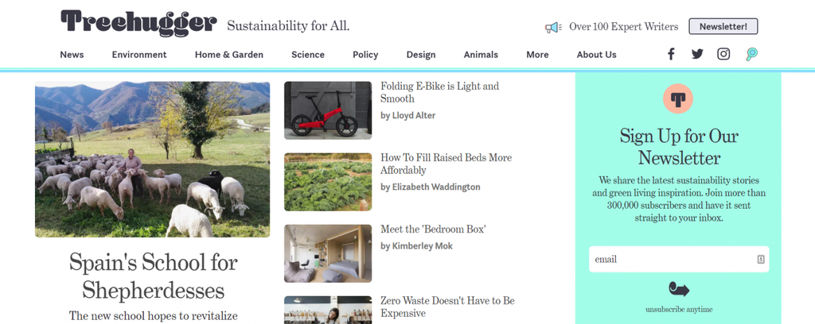Read How To Fill Raised Beds article
This screenshot has width=815, height=324.
coord(446,164)
